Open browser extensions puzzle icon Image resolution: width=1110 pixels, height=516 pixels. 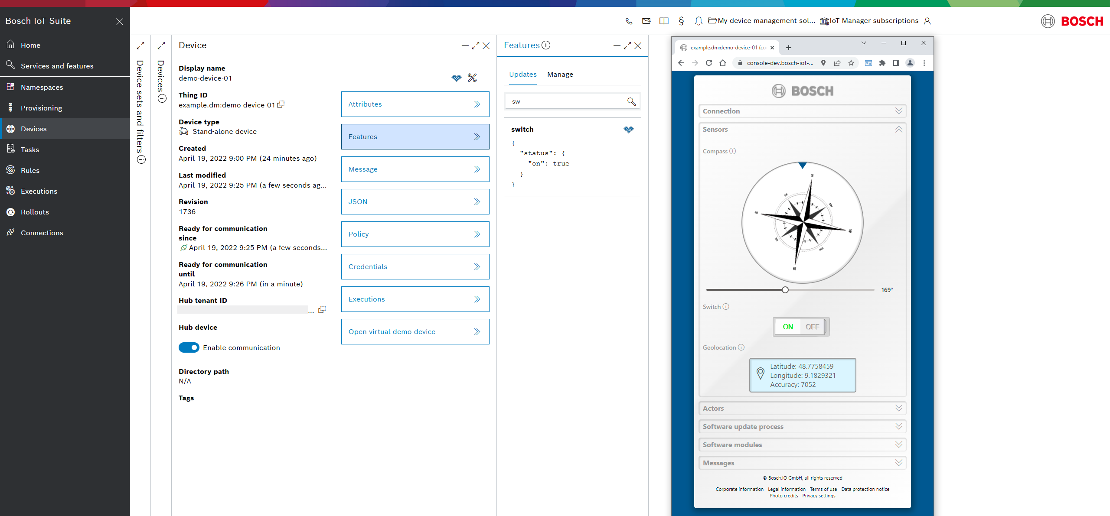click(882, 63)
